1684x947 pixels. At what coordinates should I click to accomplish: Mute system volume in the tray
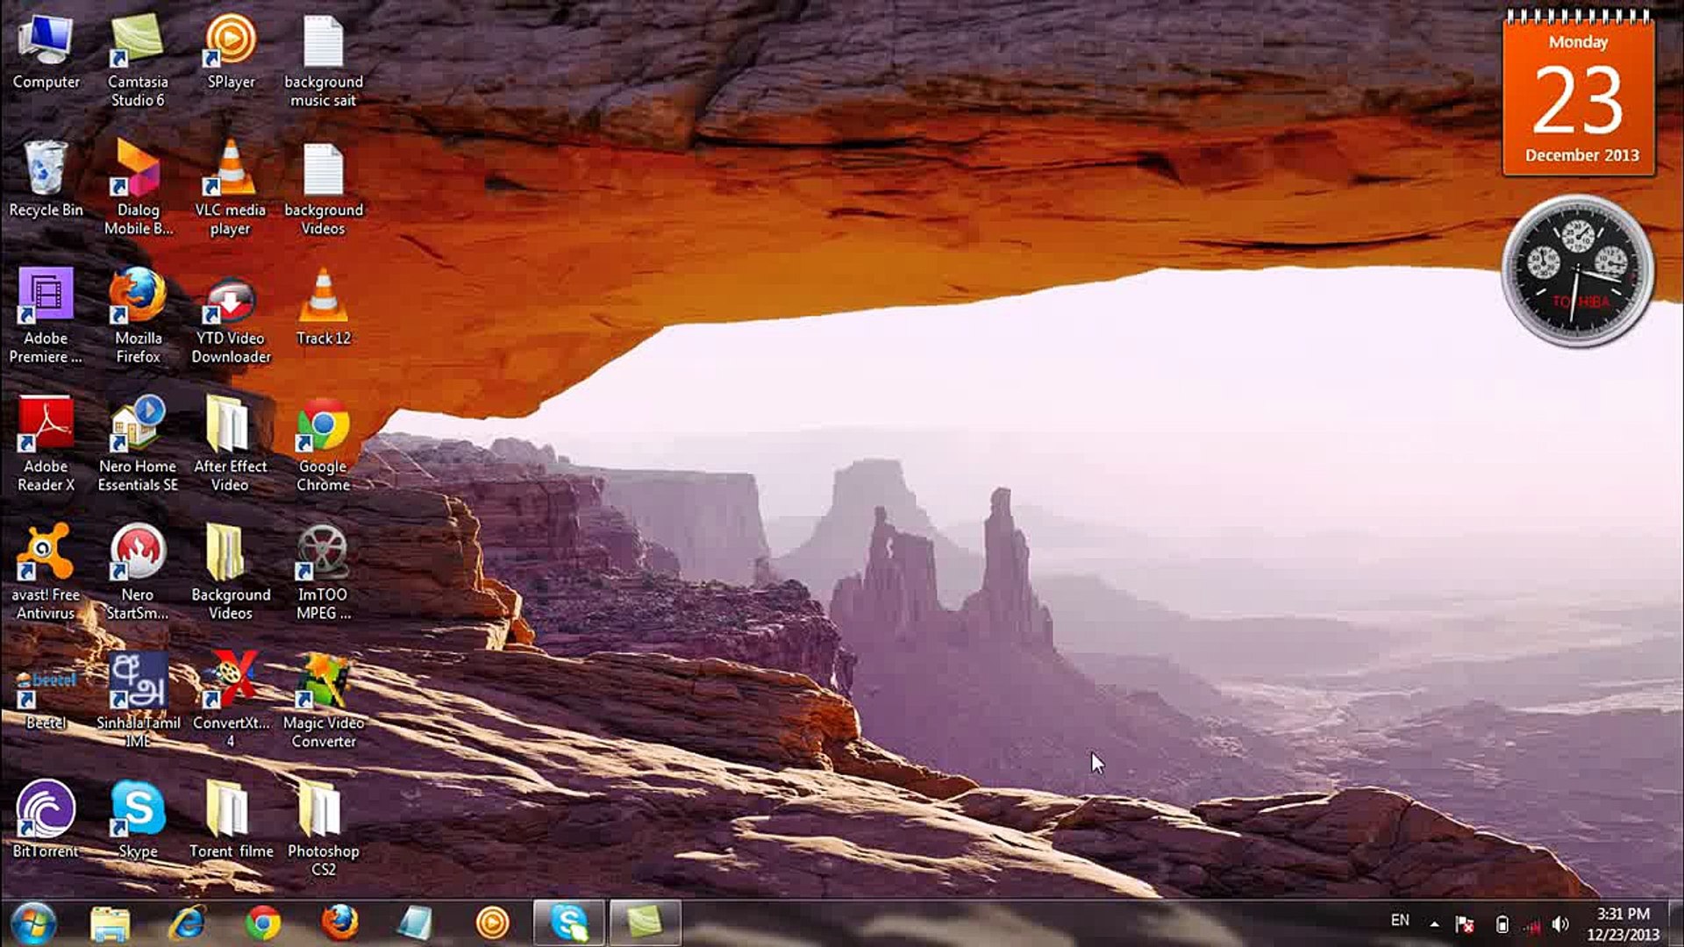click(1560, 922)
